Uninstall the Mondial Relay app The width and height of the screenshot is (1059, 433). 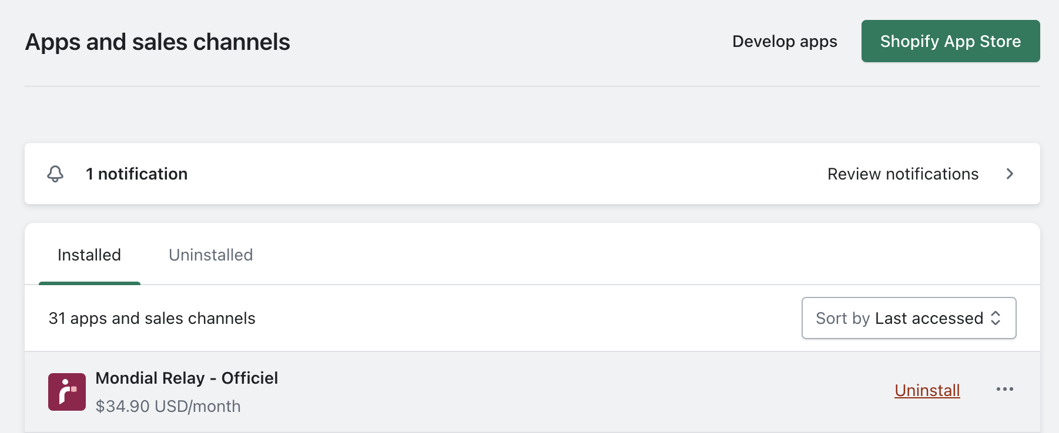click(927, 390)
